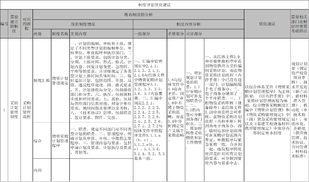This screenshot has width=309, height=182.
Task: Click the 综合 source cell
Action: point(37,140)
